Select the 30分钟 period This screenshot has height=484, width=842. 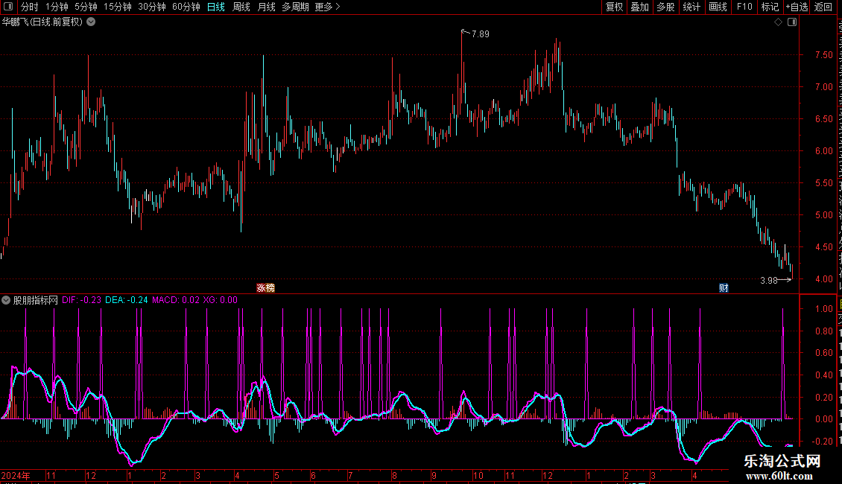click(x=152, y=7)
